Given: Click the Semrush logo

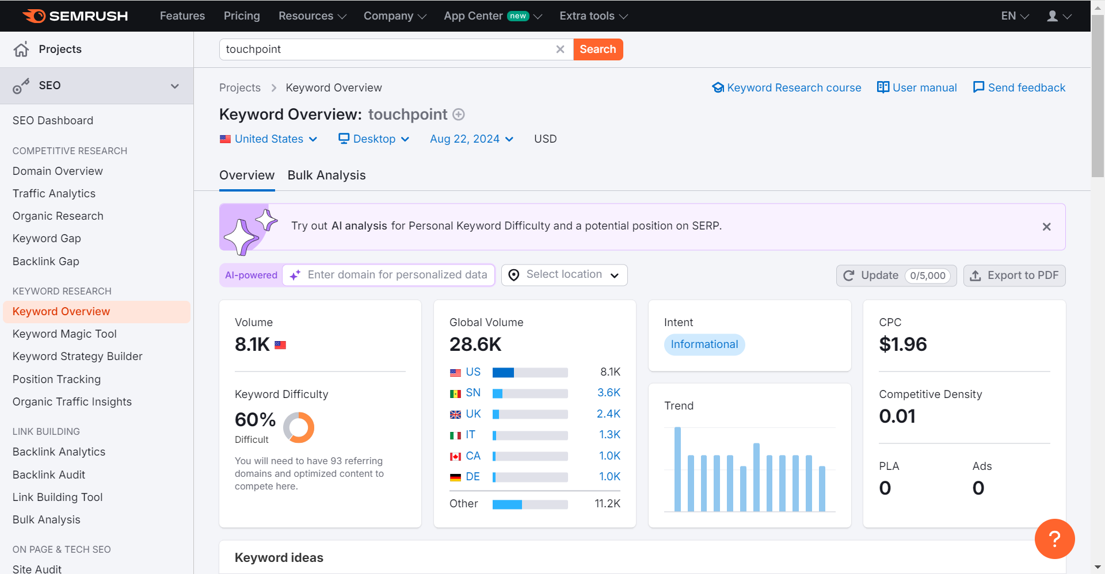Looking at the screenshot, I should [x=75, y=16].
